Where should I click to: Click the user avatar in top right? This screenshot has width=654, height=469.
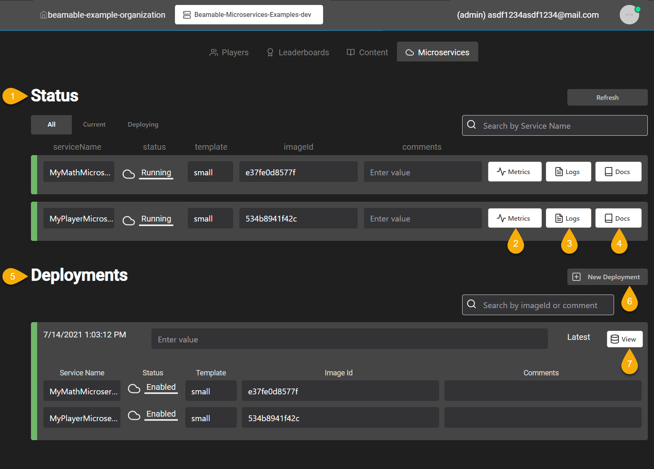coord(629,15)
